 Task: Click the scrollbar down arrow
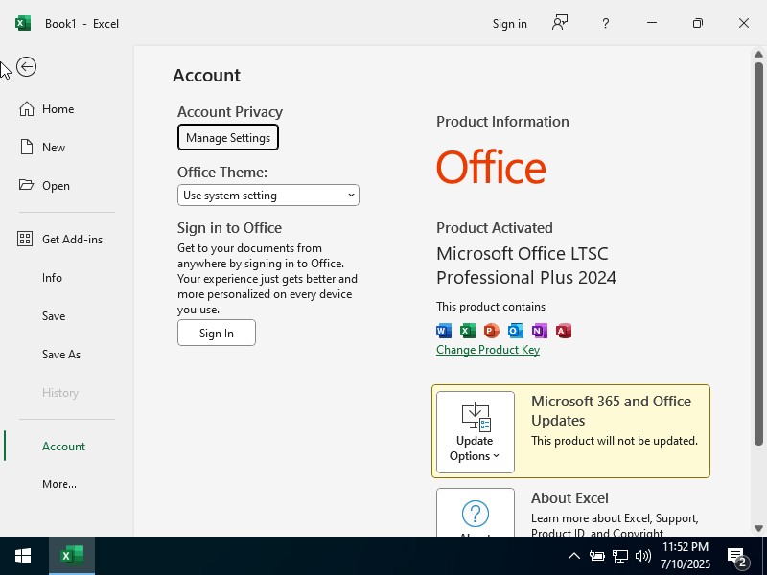click(x=758, y=528)
